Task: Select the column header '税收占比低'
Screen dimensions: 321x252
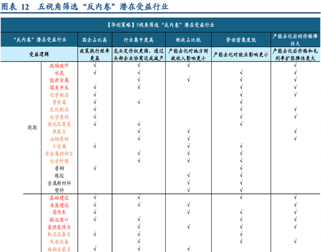Action: click(188, 40)
